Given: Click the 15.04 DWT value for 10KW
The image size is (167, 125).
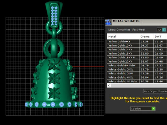Looking at the screenshot, I should pos(159,73).
